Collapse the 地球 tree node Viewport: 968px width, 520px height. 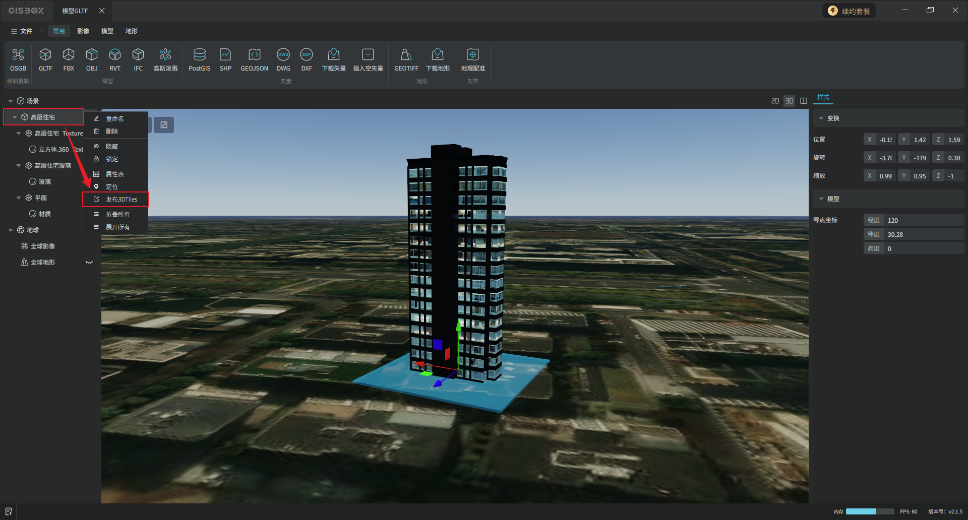pyautogui.click(x=11, y=230)
